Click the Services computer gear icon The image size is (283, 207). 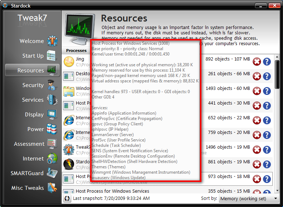coord(52,100)
